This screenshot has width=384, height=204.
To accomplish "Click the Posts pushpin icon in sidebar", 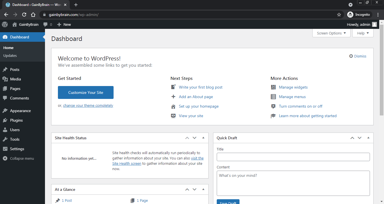I will point(5,69).
